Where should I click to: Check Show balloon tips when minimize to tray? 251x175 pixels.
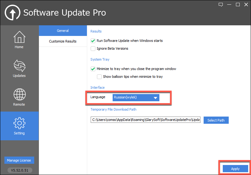[x=99, y=77]
